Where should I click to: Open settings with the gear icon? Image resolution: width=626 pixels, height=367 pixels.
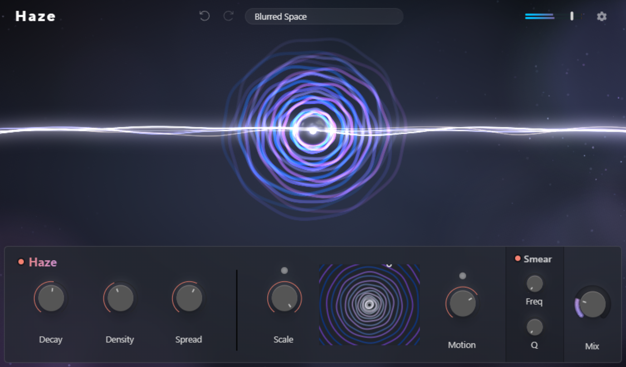point(602,17)
